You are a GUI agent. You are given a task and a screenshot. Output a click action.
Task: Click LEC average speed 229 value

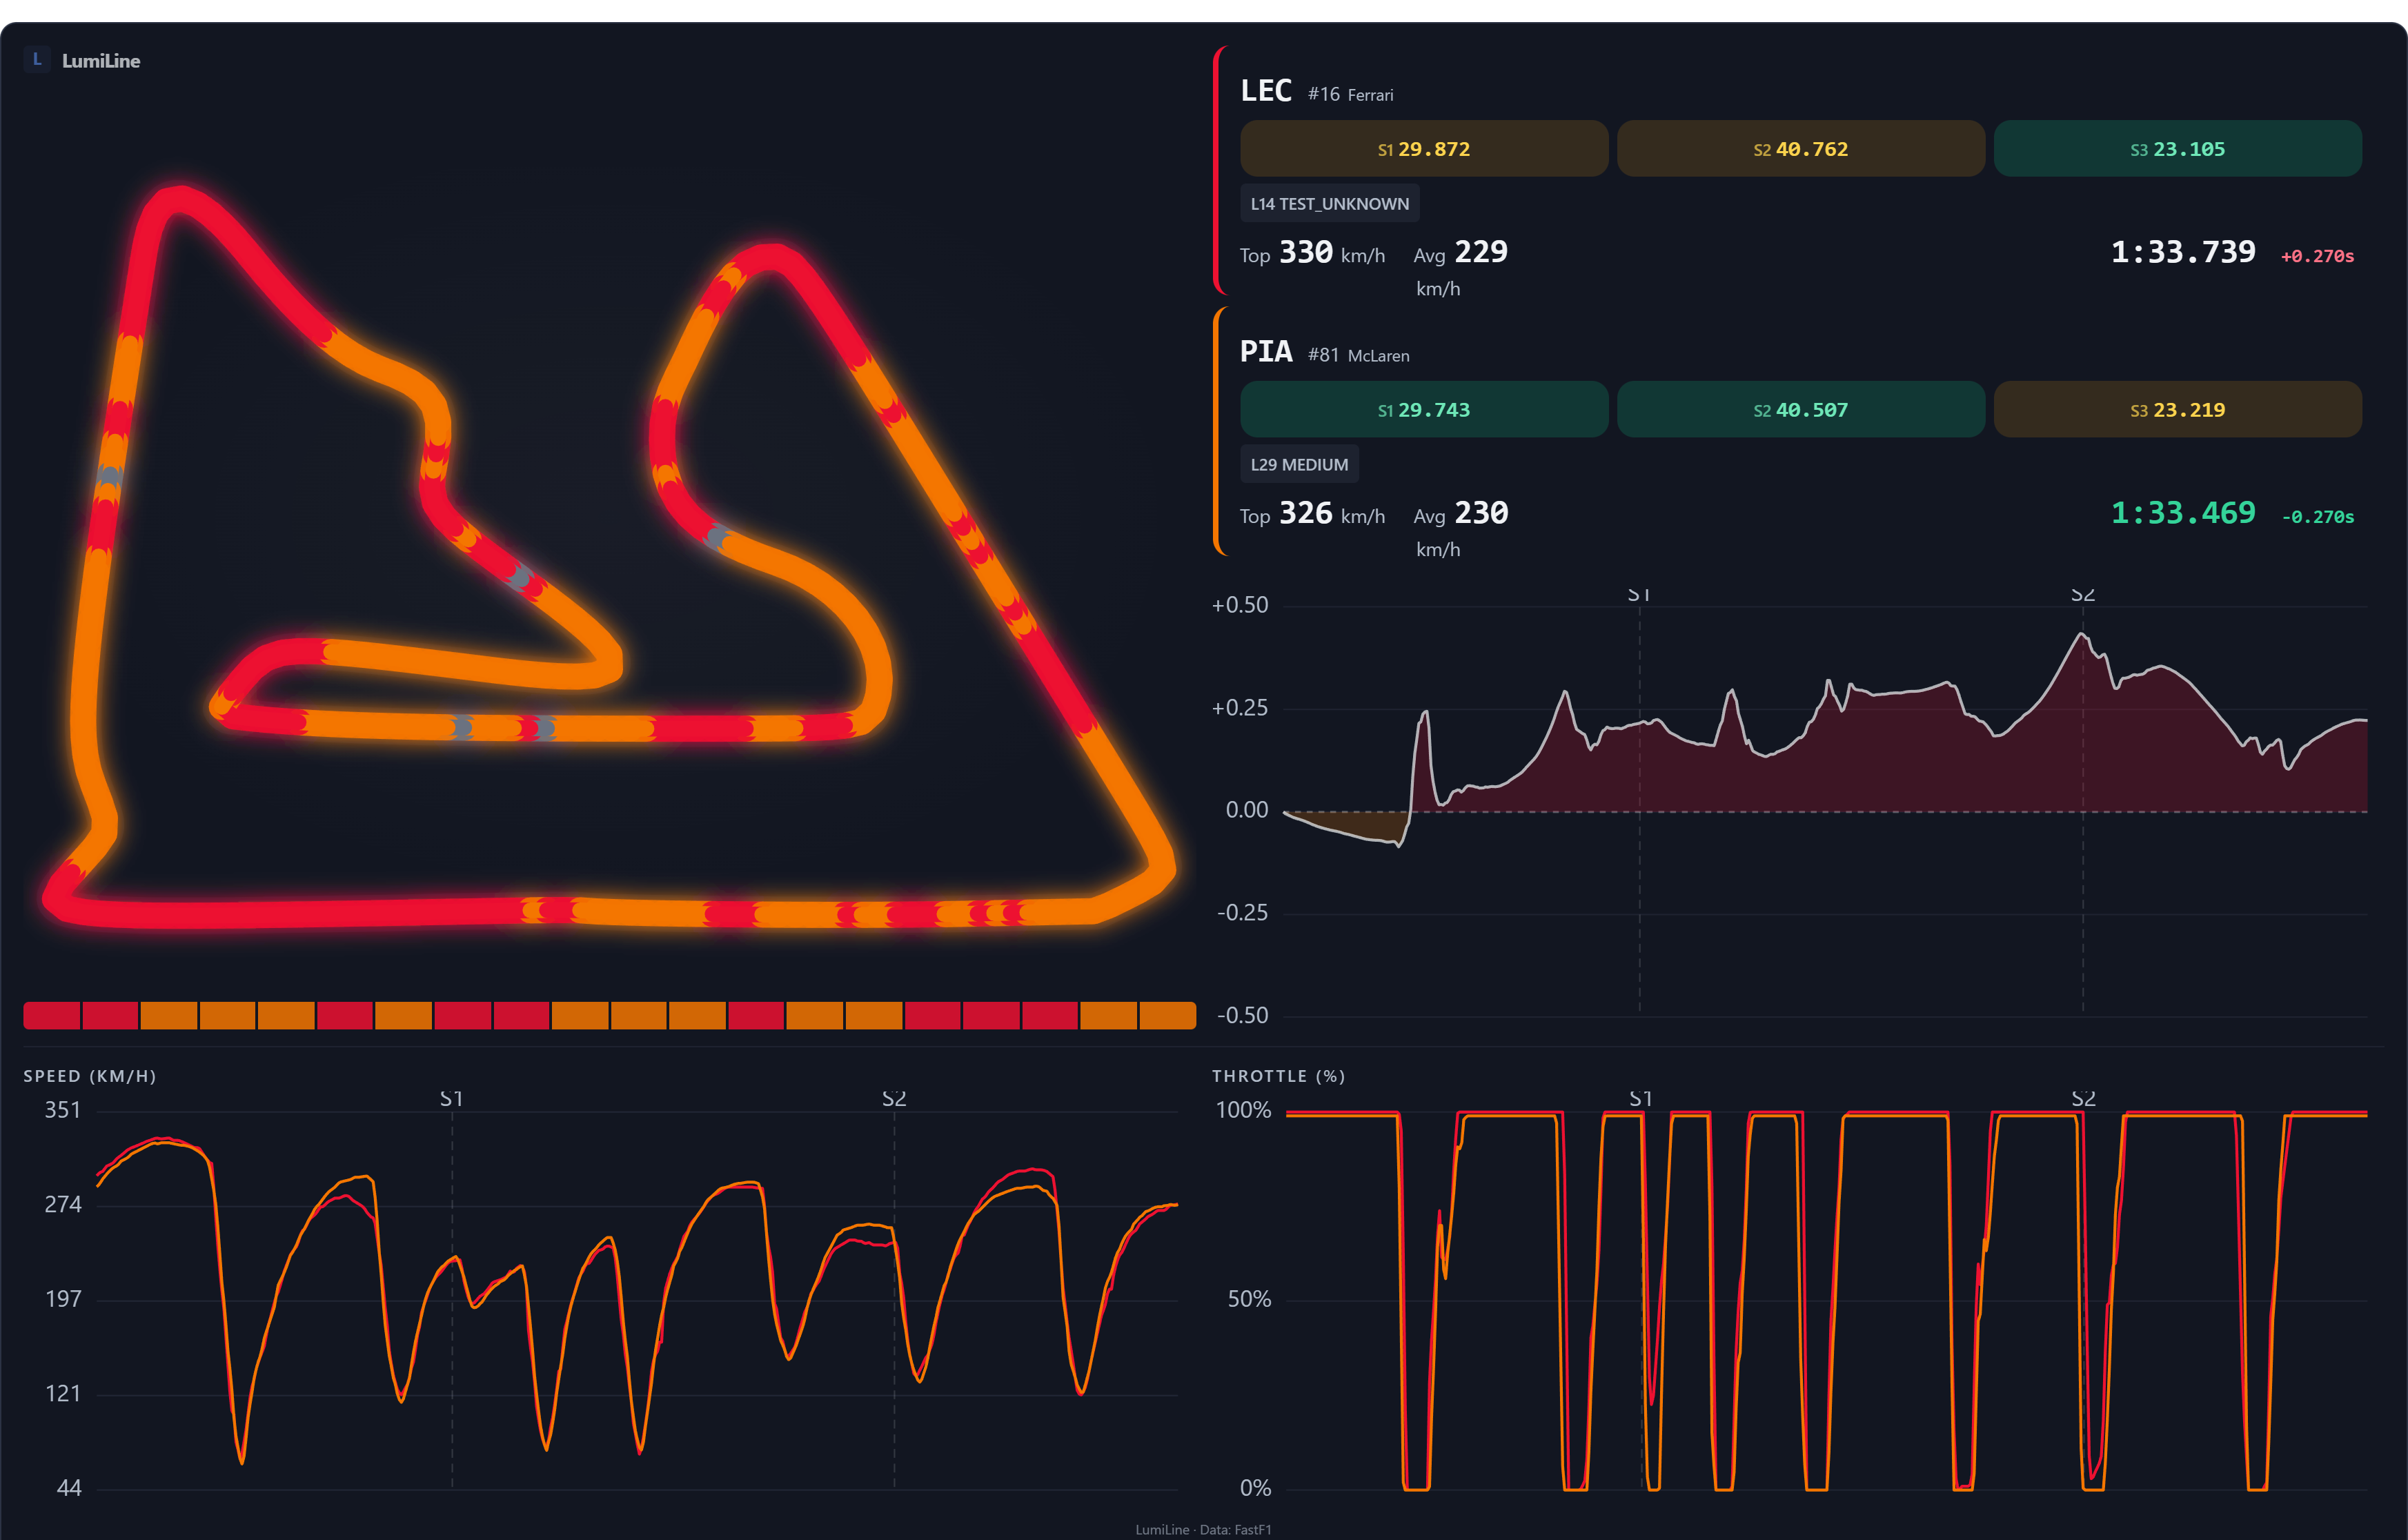(x=1481, y=252)
